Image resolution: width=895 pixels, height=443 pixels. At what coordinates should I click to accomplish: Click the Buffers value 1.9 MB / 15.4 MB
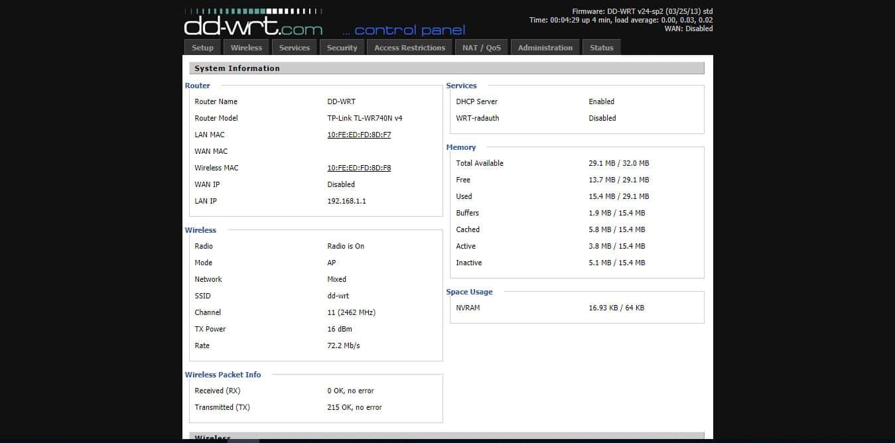point(617,213)
